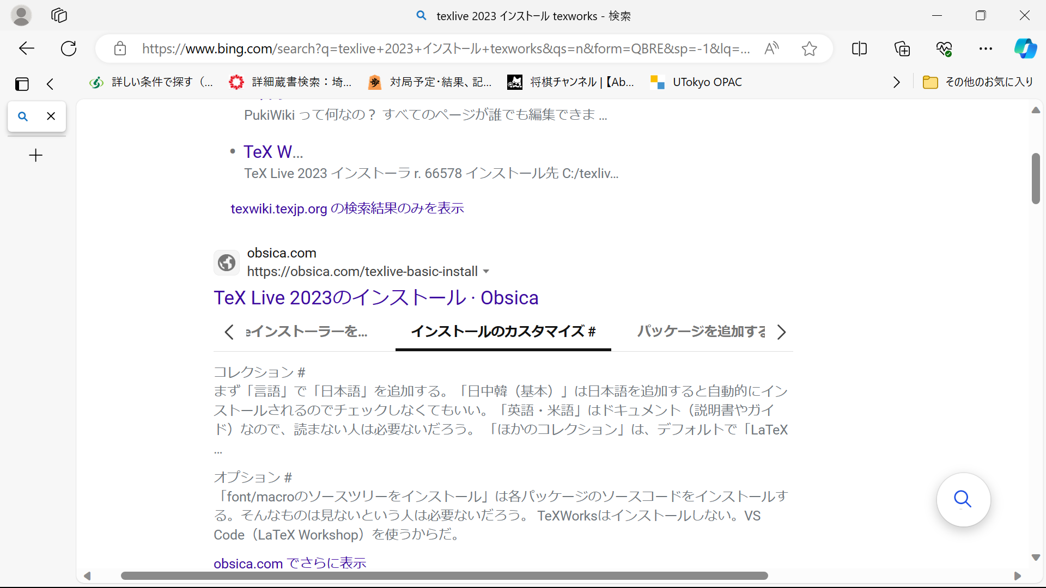Open 対局予定･結果 bookmark
The height and width of the screenshot is (588, 1046).
coord(430,82)
